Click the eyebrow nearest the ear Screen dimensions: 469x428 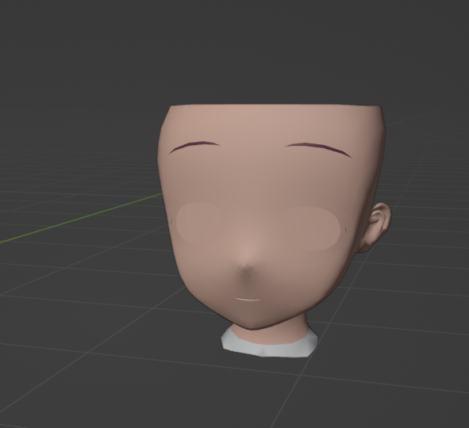click(x=318, y=149)
